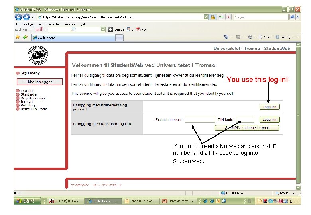311x215 pixels.
Task: Click the Favorites star icon
Action: tap(18, 37)
